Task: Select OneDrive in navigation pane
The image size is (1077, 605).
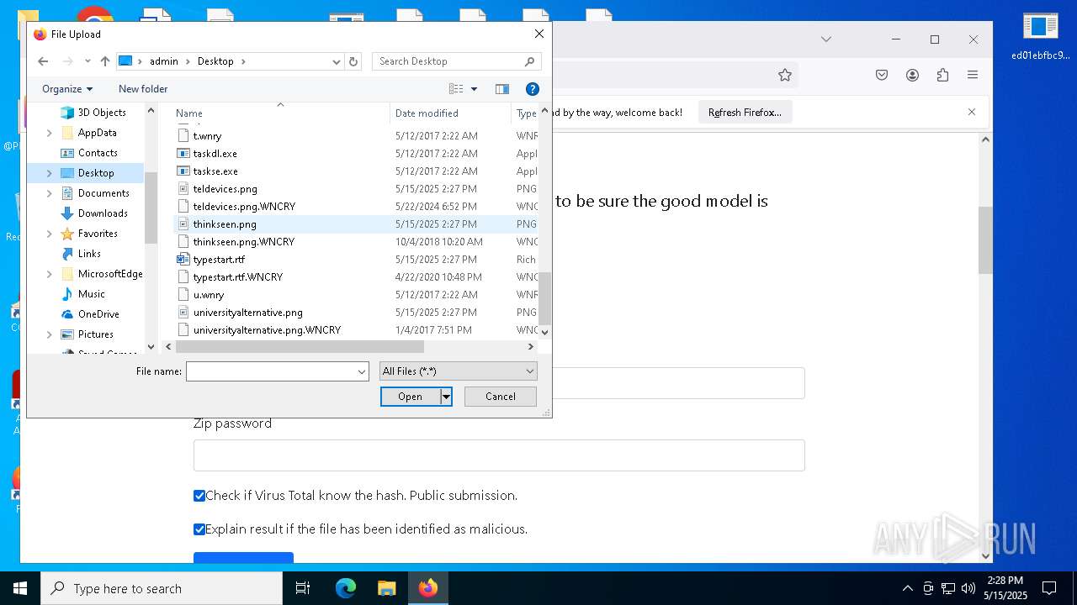Action: (98, 314)
